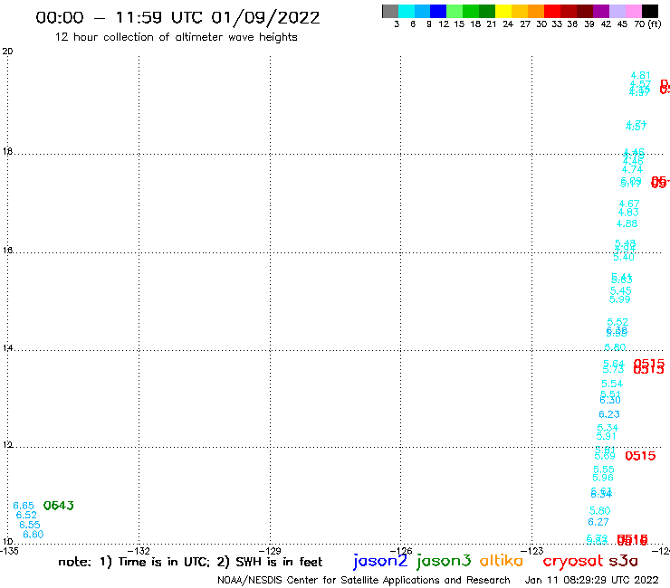The width and height of the screenshot is (670, 588).
Task: Click the wave height value '6.65'
Action: (x=24, y=506)
